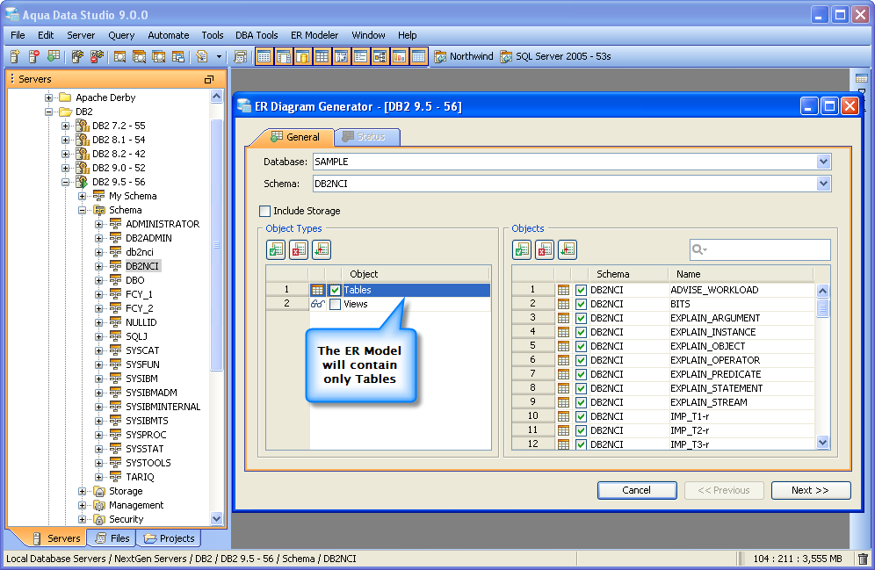Click the bar chart window toolbar icon

point(399,56)
